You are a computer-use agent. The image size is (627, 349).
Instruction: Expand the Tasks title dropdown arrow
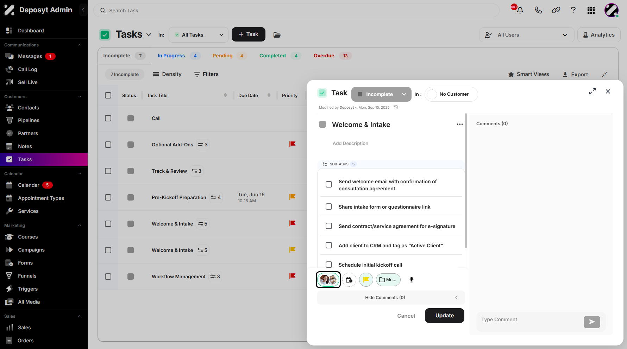149,34
